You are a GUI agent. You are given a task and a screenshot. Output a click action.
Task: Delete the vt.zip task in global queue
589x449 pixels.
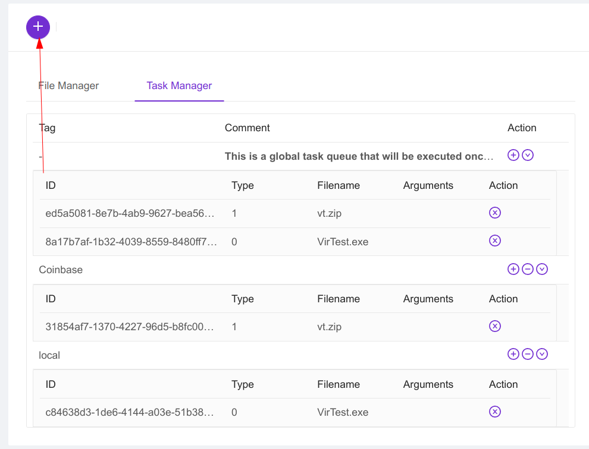click(494, 213)
